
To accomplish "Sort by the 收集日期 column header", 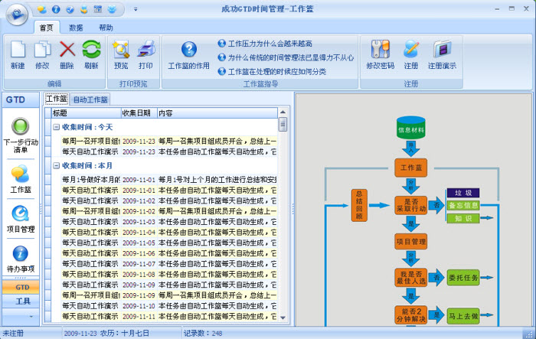I will click(139, 113).
